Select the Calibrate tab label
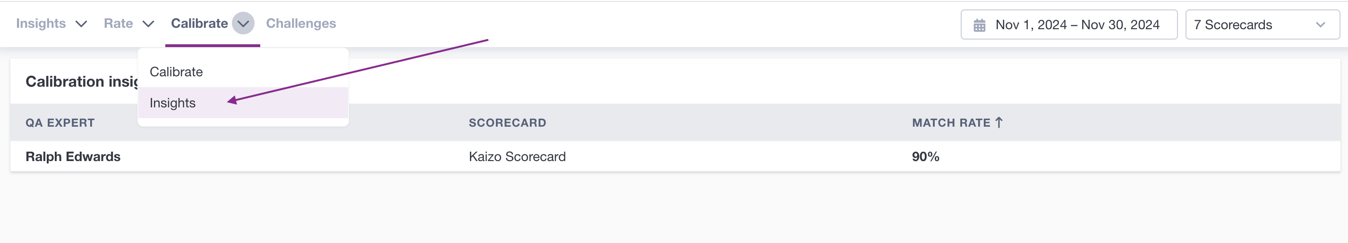The image size is (1348, 243). point(199,24)
